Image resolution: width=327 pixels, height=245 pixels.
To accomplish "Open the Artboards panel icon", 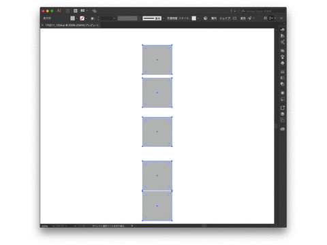I will (x=283, y=120).
